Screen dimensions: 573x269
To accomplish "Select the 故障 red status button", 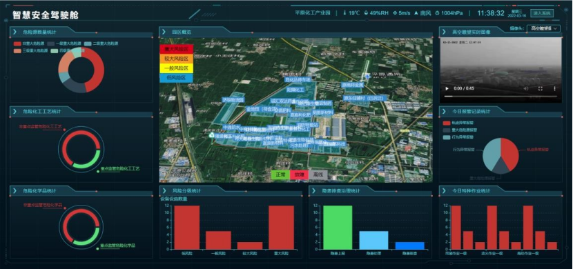I will click(300, 175).
